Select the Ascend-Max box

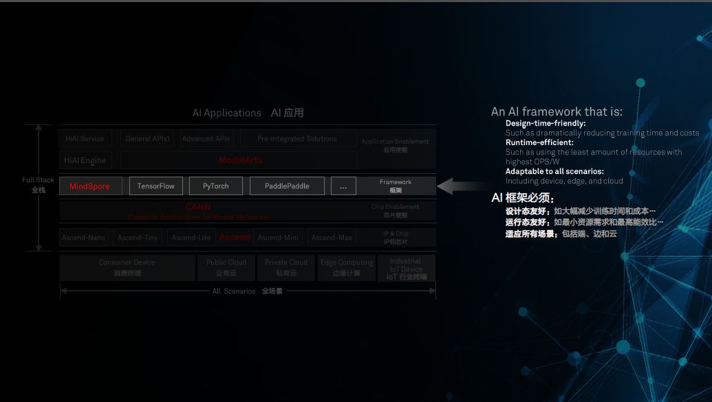(332, 237)
